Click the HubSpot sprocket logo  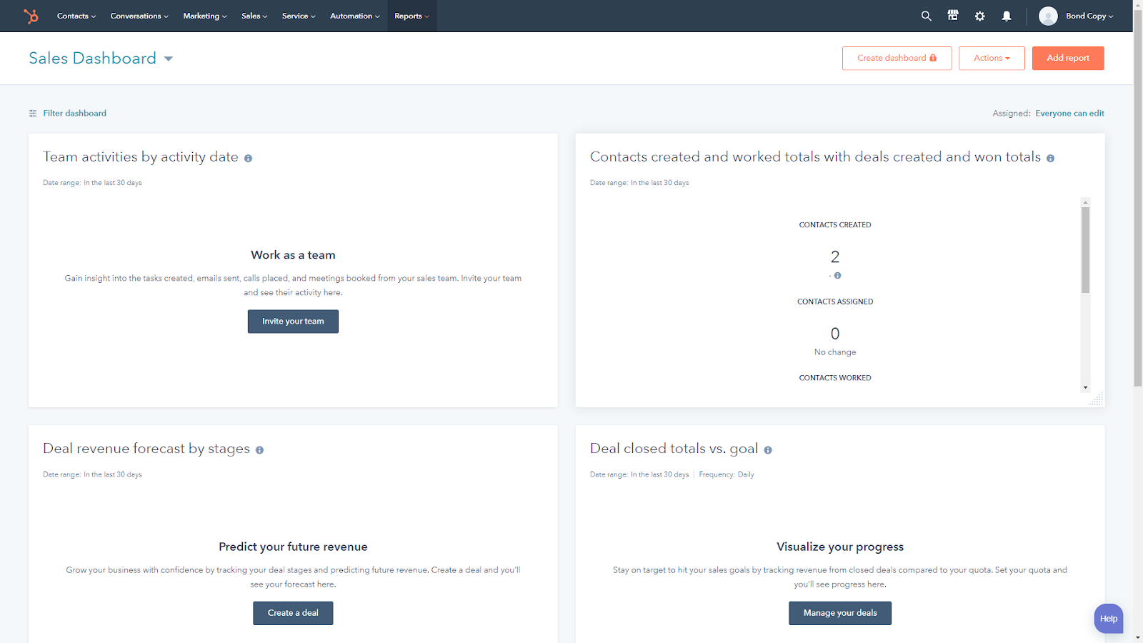[x=32, y=16]
